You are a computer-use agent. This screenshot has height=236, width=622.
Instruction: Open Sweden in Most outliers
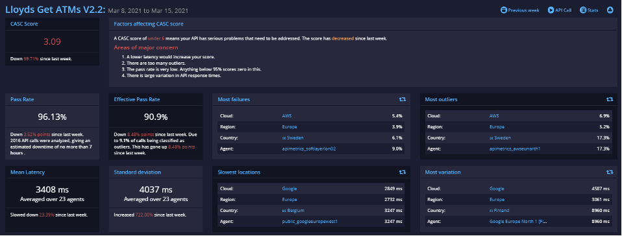[x=500, y=138]
